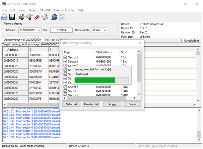The height and width of the screenshot is (149, 203).
Task: Toggle the Sector 1 checkbox
Action: tap(65, 61)
